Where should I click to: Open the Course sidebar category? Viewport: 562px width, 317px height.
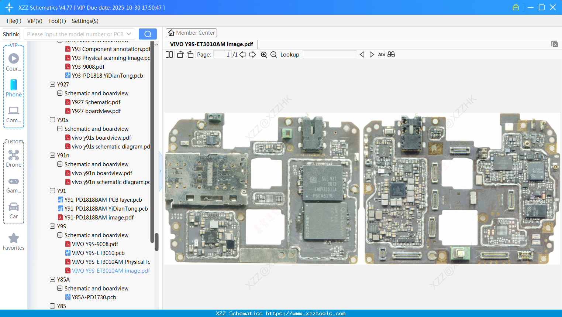point(14,62)
